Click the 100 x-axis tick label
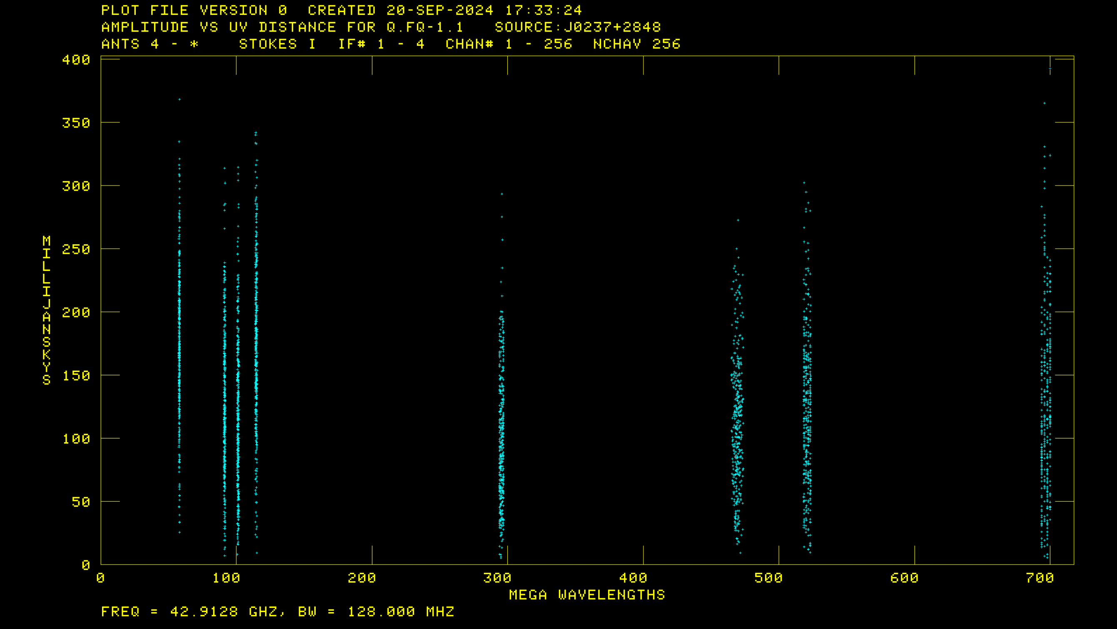Viewport: 1117px width, 629px height. 226,578
